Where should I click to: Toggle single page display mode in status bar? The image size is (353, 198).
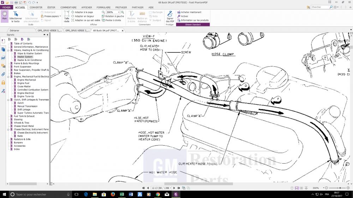[292, 188]
